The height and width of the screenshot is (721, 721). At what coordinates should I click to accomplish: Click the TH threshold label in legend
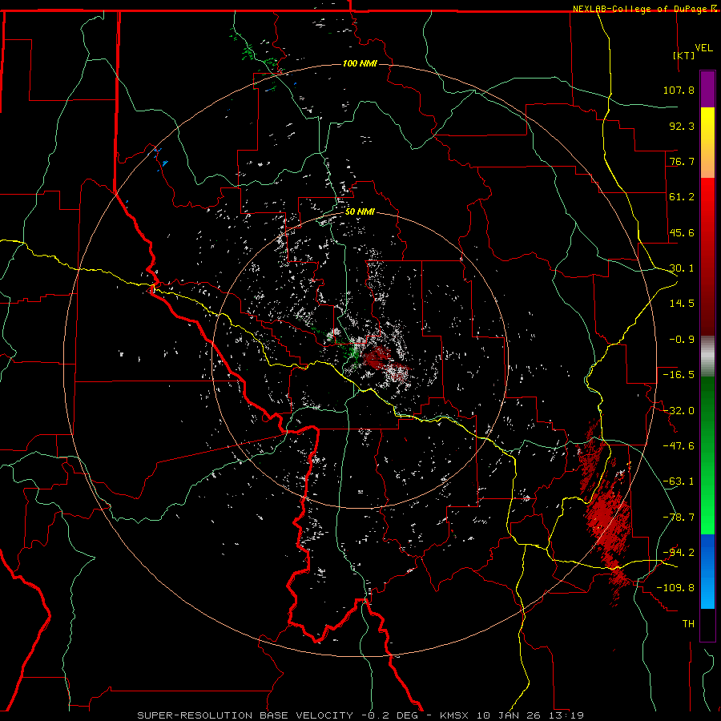click(x=688, y=624)
